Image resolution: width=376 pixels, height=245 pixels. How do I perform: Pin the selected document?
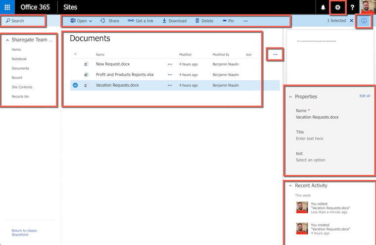point(228,21)
